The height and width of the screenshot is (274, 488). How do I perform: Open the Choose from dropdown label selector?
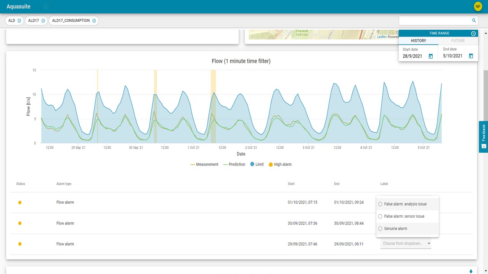pos(406,244)
